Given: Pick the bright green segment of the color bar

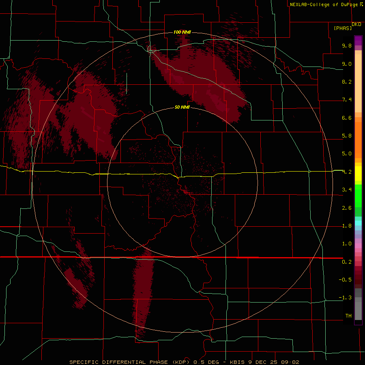Looking at the screenshot, I should (358, 195).
